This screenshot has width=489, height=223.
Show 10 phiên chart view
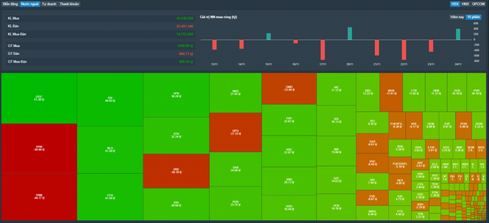pyautogui.click(x=473, y=17)
